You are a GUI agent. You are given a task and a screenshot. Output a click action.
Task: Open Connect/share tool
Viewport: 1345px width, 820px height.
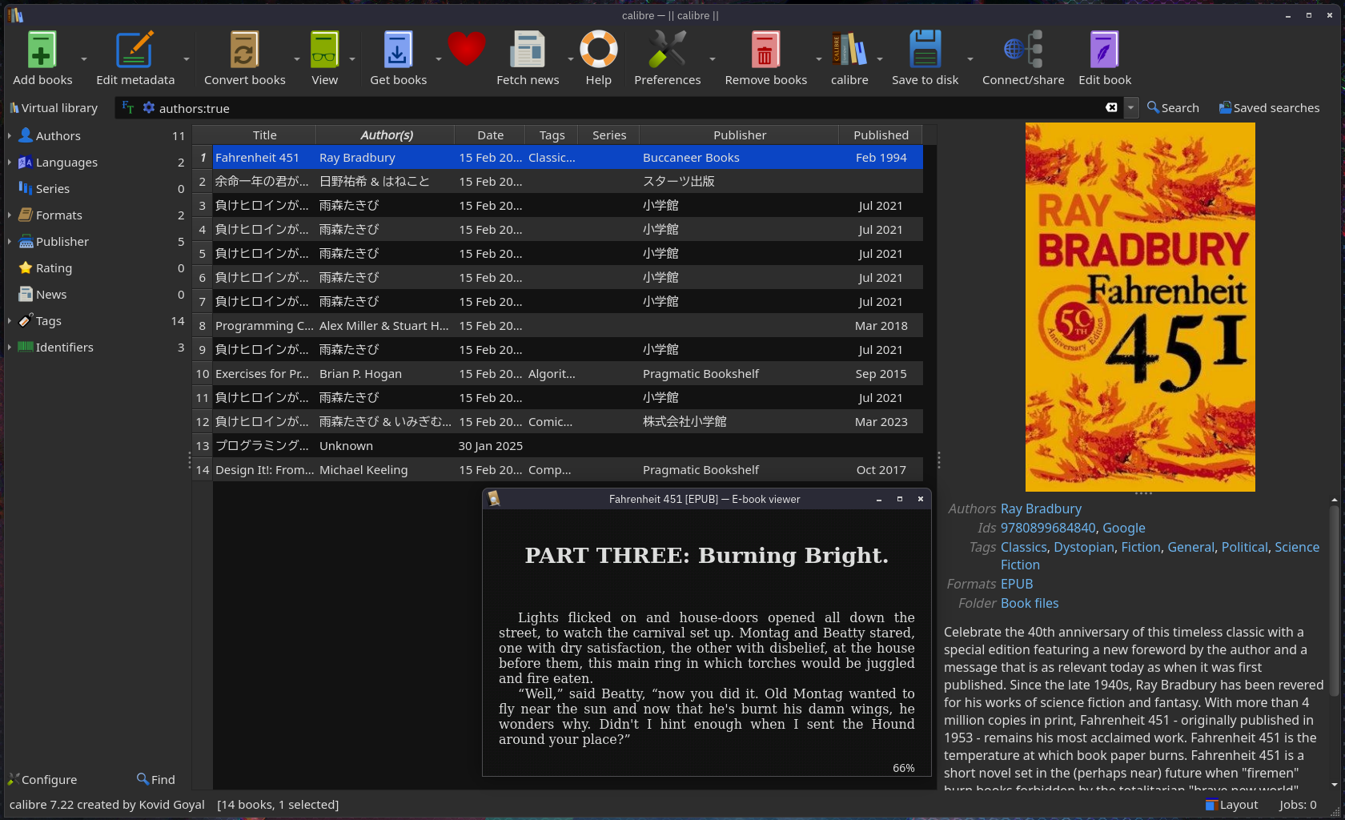[1022, 50]
